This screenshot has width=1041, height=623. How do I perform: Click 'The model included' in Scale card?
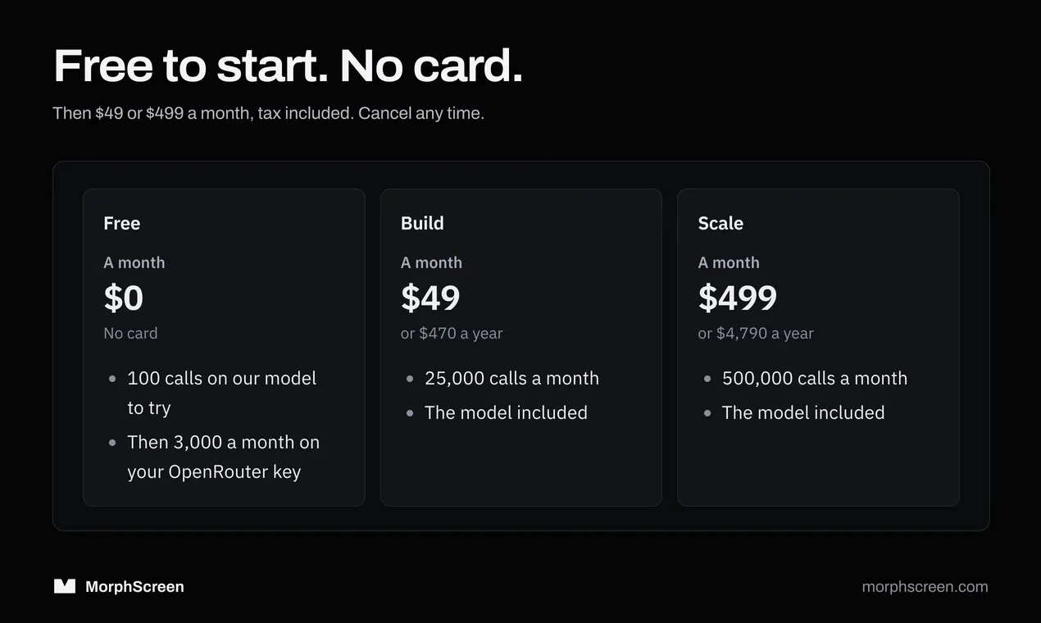click(803, 412)
